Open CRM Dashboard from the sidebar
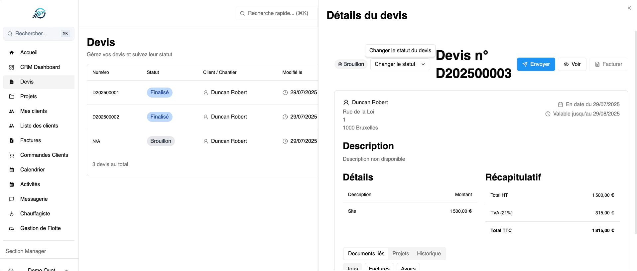637x271 pixels. pos(39,67)
